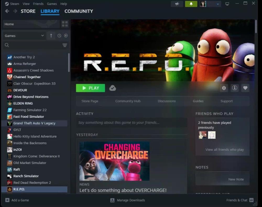Click View all friends who play

click(x=225, y=150)
